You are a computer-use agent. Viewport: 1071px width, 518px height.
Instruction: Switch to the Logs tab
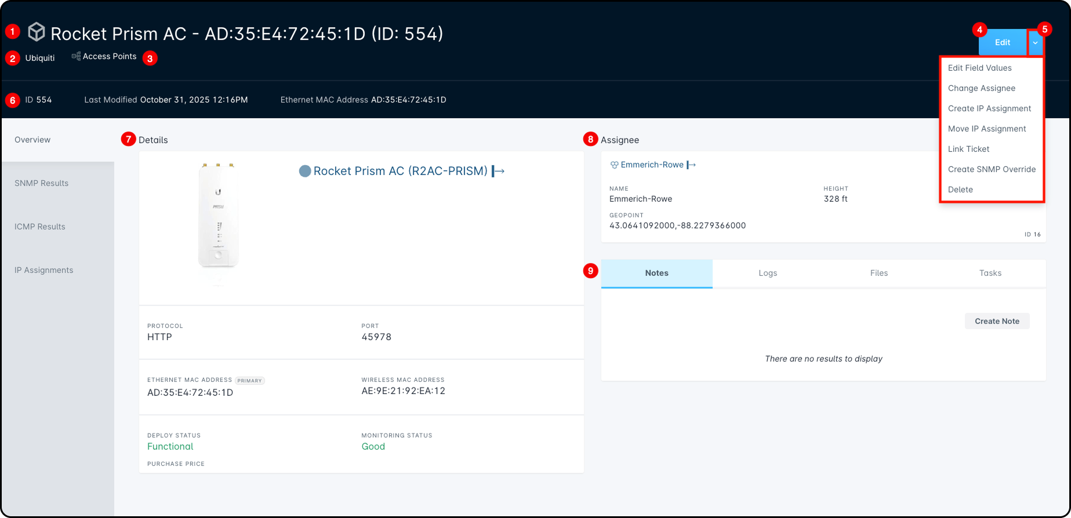[x=768, y=273]
